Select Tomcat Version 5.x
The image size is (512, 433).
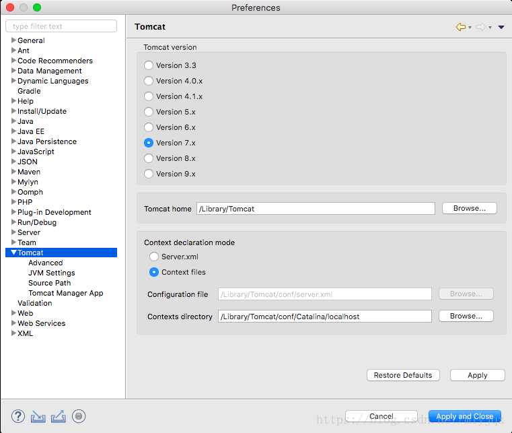(x=149, y=112)
